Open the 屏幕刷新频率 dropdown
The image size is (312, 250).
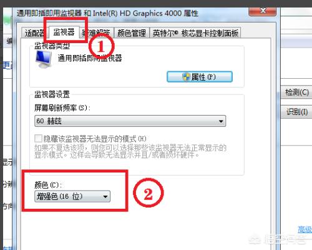(x=130, y=121)
